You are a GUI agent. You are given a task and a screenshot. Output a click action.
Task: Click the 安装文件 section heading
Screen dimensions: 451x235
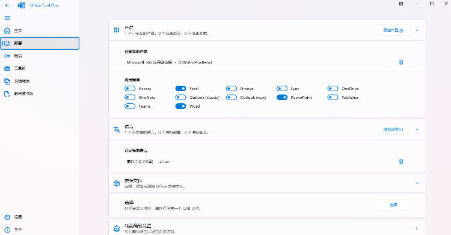(x=133, y=181)
